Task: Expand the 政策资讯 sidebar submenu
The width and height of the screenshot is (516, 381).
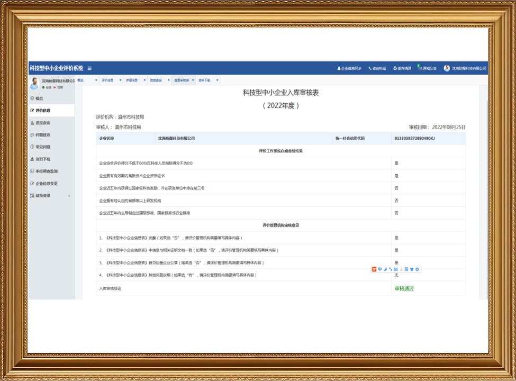Action: (69, 196)
